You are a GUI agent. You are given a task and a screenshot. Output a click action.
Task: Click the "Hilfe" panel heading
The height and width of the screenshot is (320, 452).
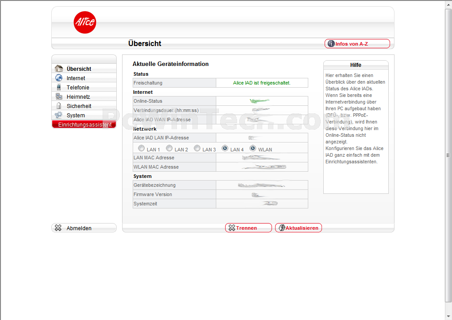pyautogui.click(x=356, y=65)
